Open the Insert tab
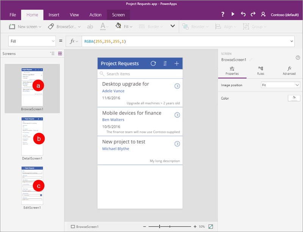The width and height of the screenshot is (303, 232). tap(54, 15)
